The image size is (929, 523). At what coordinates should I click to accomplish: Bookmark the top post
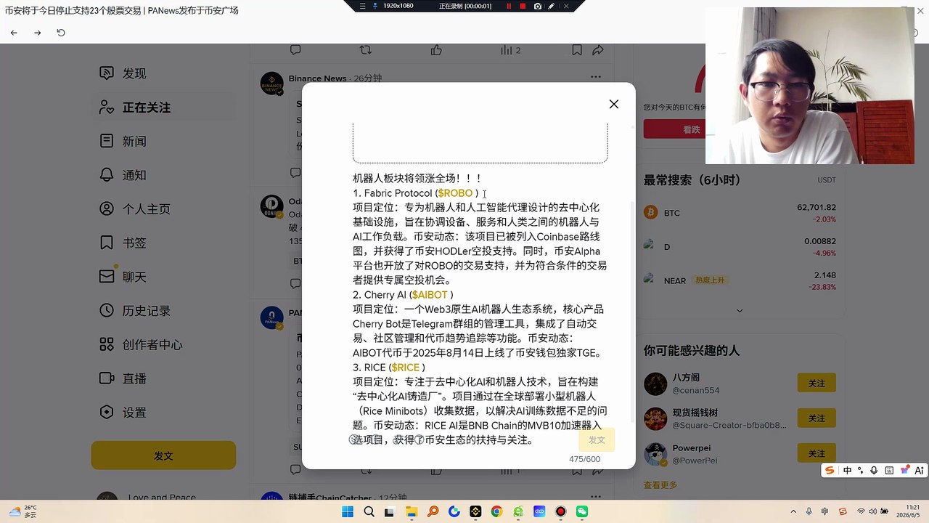click(x=576, y=50)
